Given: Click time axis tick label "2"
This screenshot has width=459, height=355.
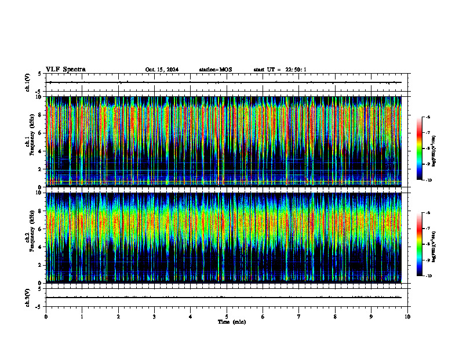Looking at the screenshot, I should tap(118, 317).
